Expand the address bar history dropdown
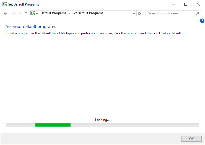 point(134,13)
